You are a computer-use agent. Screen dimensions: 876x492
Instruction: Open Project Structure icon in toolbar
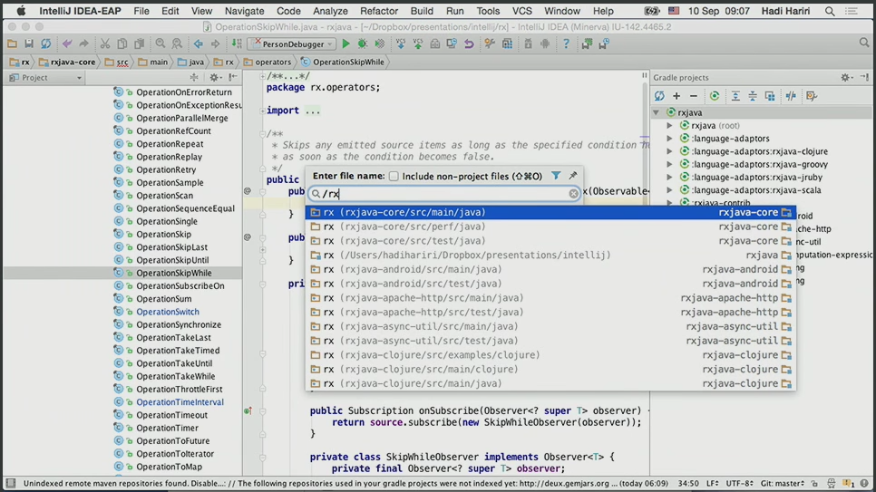(507, 43)
